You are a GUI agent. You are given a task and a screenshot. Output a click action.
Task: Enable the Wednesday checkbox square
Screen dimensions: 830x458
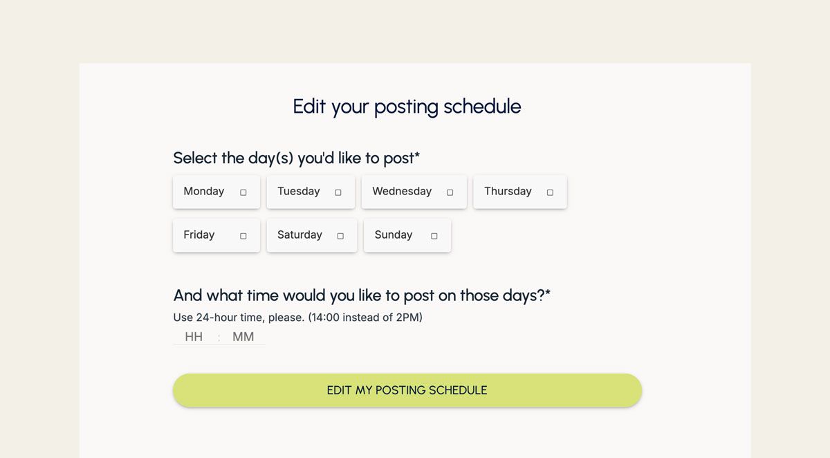450,192
